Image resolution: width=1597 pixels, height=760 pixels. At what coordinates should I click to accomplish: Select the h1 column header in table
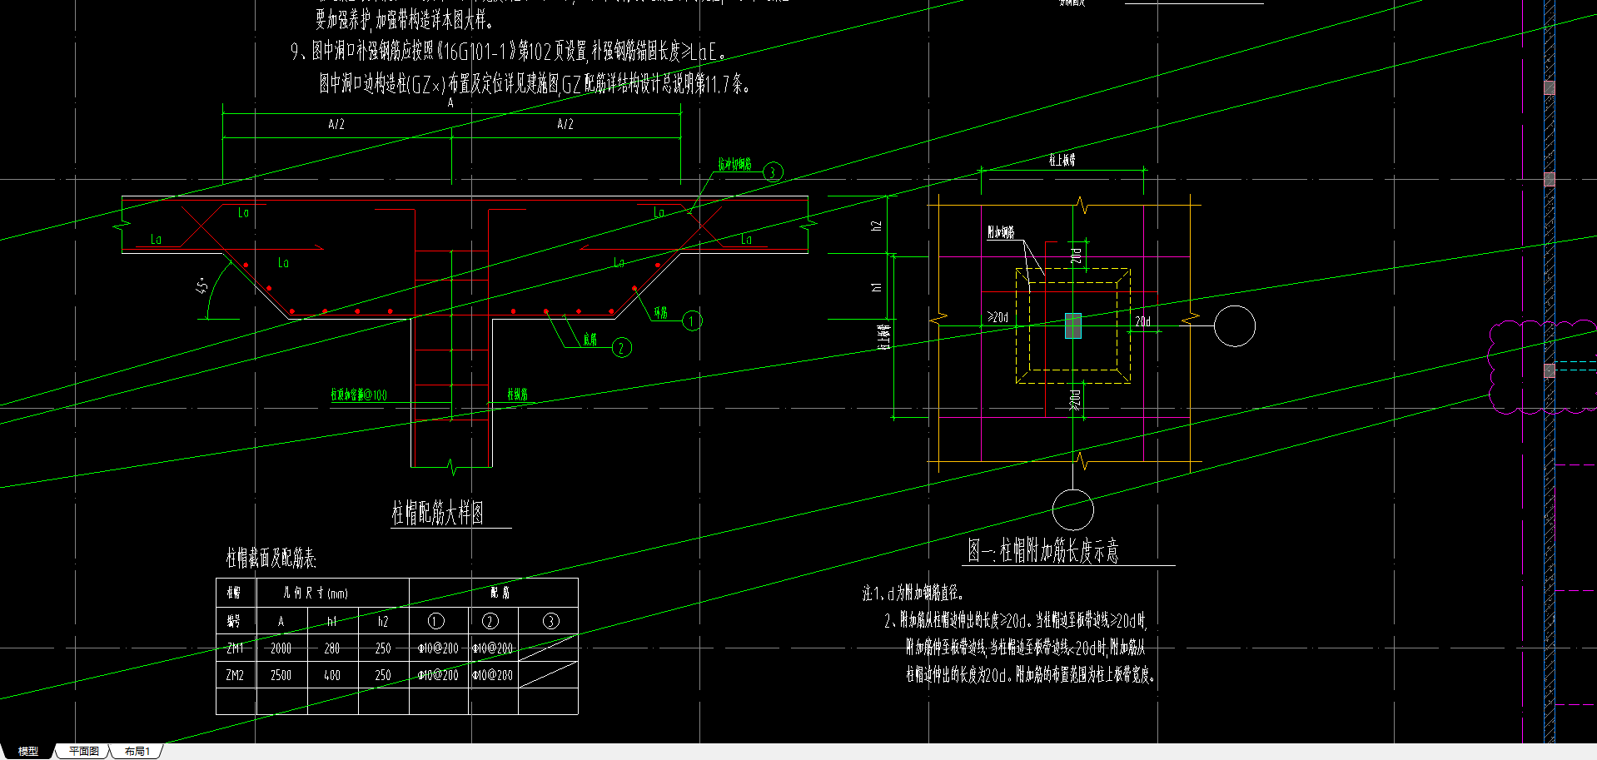pyautogui.click(x=332, y=621)
